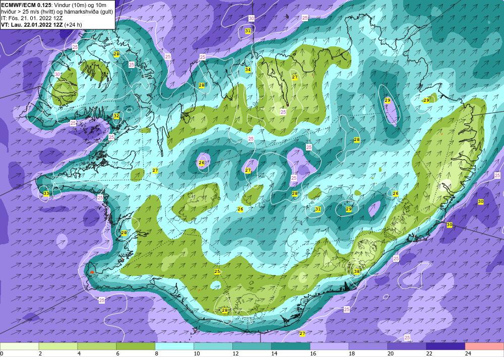Viewport: 504px width, 357px height.
Task: Click the "VT: Lau. 22.01.2022 12Z" valid time
Action: pyautogui.click(x=32, y=24)
